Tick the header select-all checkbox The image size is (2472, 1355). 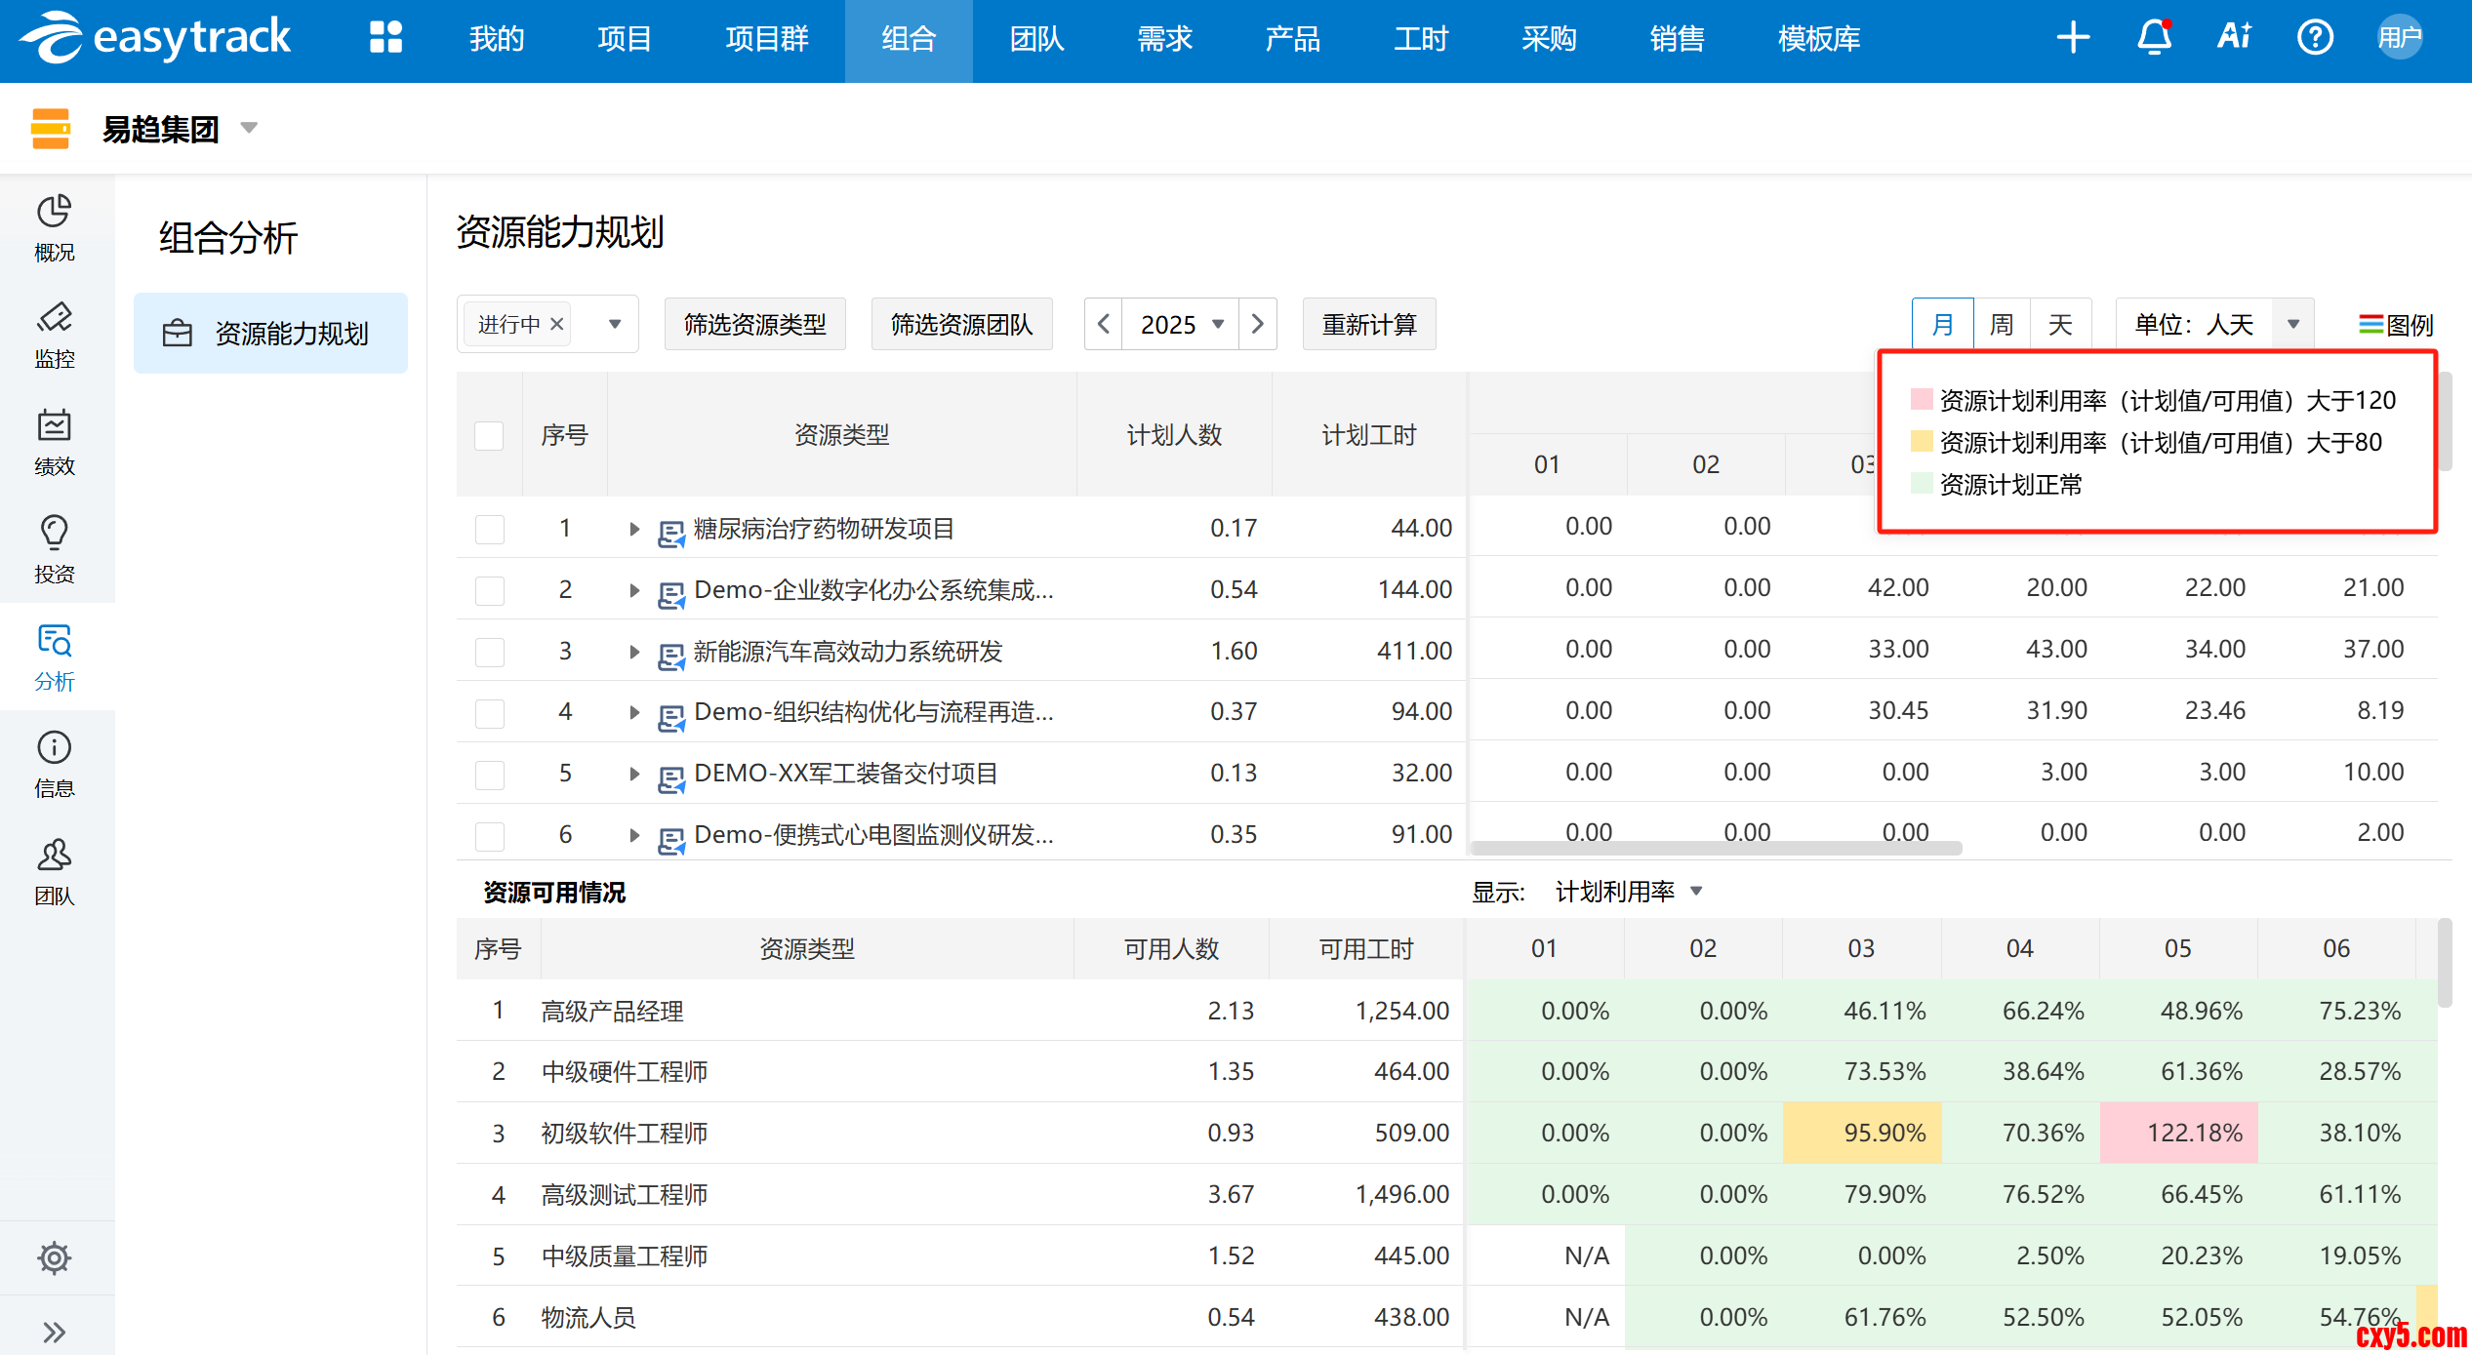pos(489,435)
